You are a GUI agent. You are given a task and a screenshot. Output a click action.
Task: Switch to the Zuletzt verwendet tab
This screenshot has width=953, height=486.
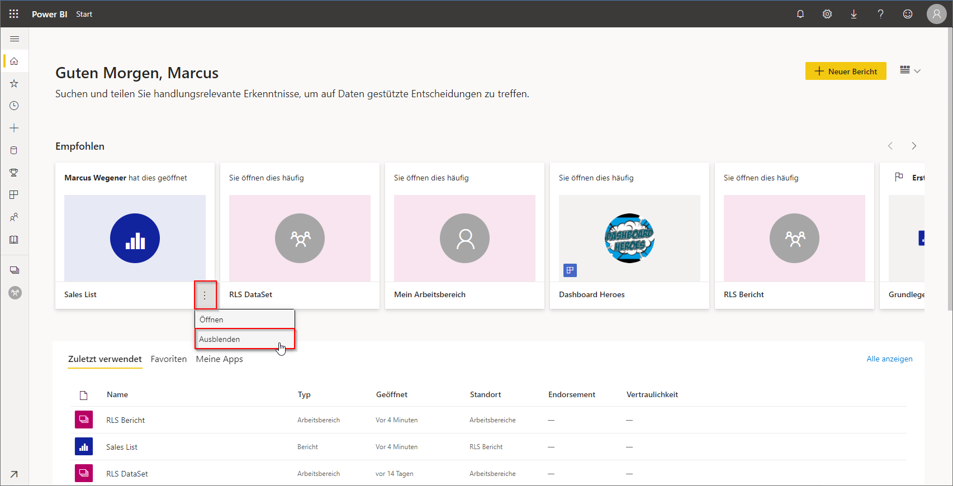click(105, 359)
